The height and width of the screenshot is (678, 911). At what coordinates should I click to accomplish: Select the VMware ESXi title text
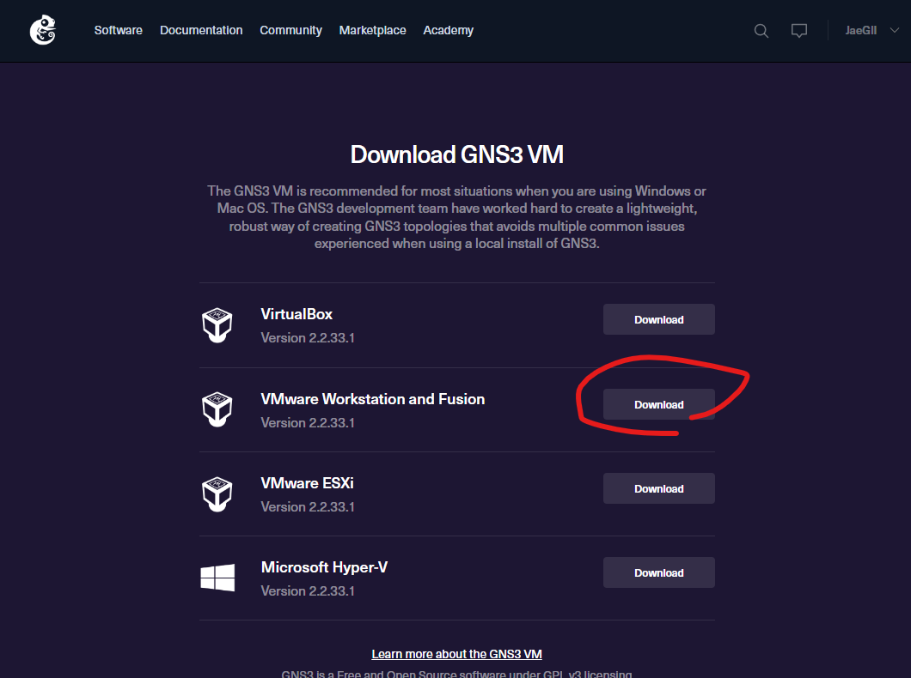tap(307, 483)
